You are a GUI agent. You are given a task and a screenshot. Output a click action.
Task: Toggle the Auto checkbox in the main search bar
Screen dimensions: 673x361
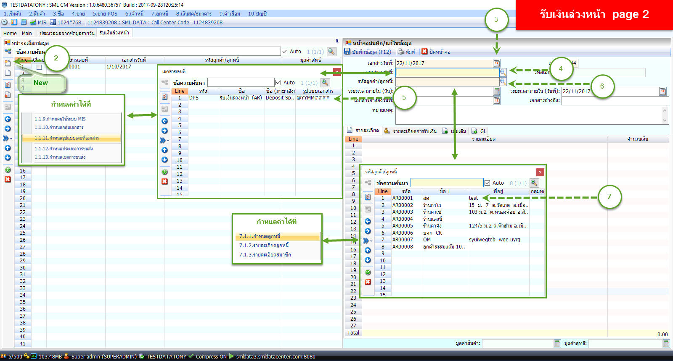[x=285, y=51]
